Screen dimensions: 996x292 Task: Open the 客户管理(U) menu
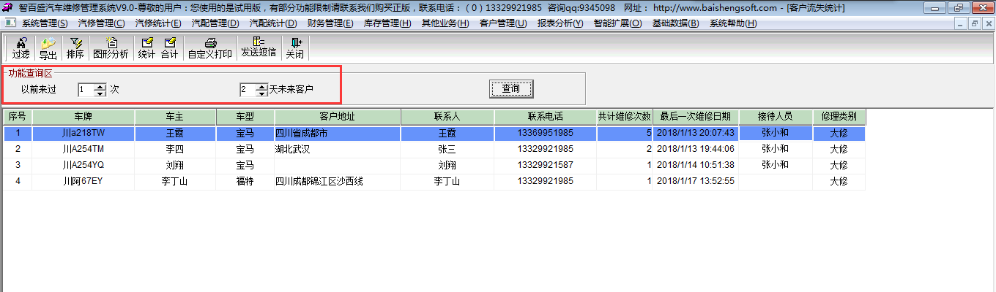[502, 23]
